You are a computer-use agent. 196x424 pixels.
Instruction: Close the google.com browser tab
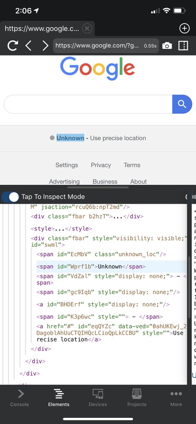pos(87,28)
